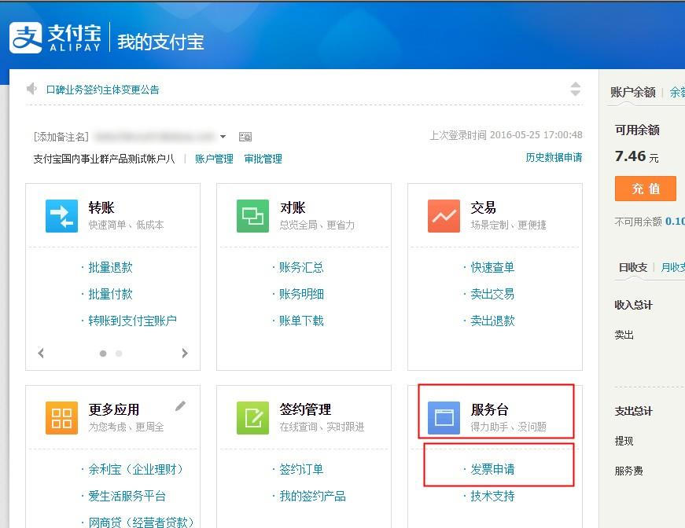Switch to 账户余额 tab
This screenshot has height=528, width=685.
coord(633,92)
